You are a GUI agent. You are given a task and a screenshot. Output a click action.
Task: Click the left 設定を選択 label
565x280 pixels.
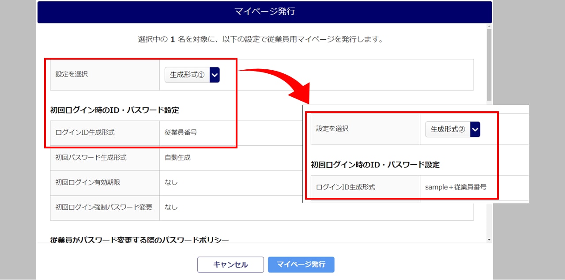(72, 74)
